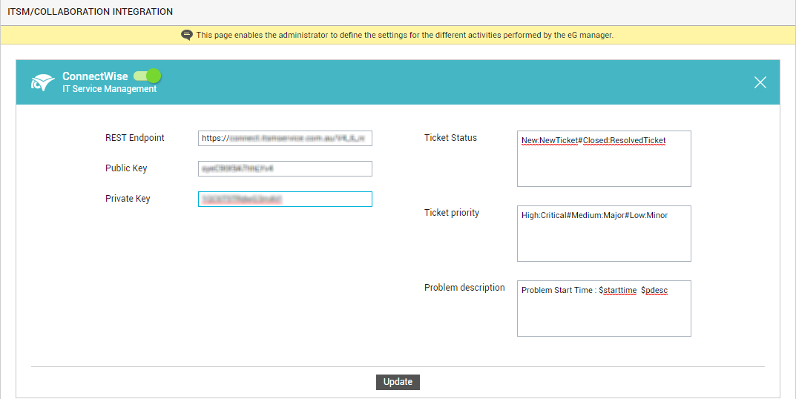Edit the Ticket priority text area
This screenshot has width=796, height=399.
(x=604, y=234)
